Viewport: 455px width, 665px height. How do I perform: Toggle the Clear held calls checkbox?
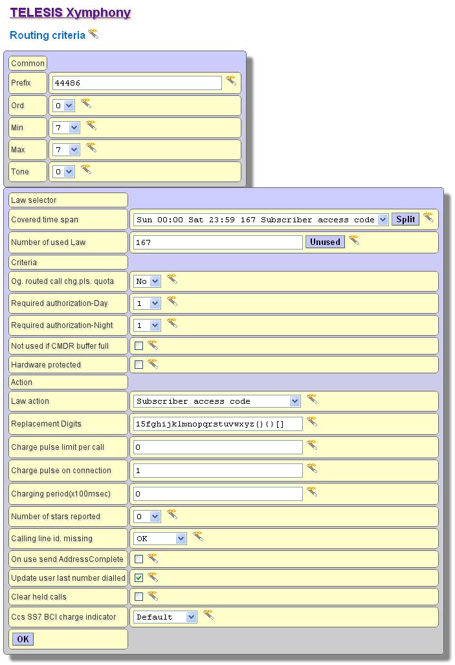click(x=139, y=596)
